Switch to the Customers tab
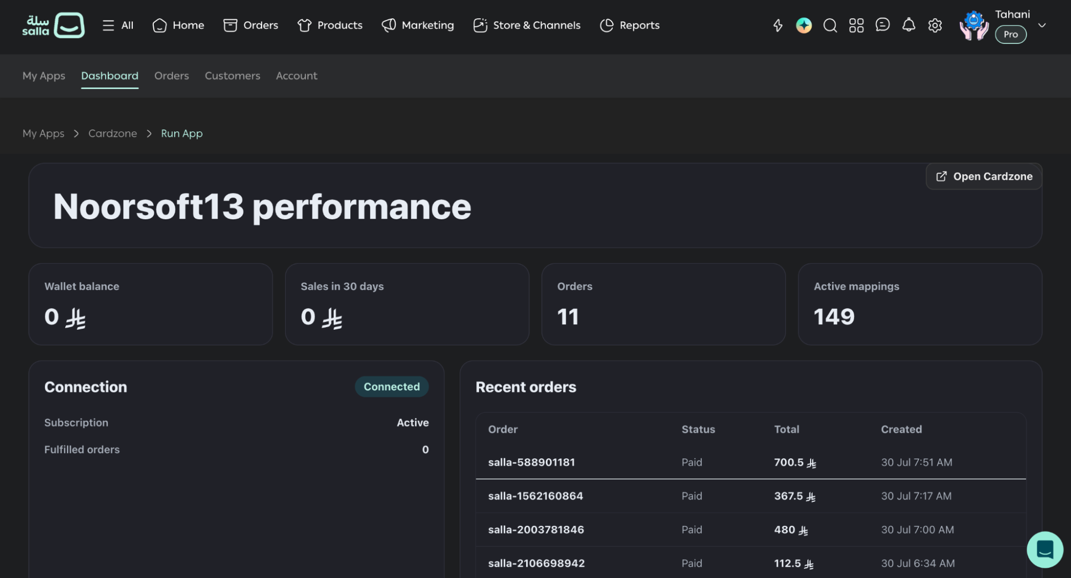Viewport: 1071px width, 578px height. [x=233, y=76]
